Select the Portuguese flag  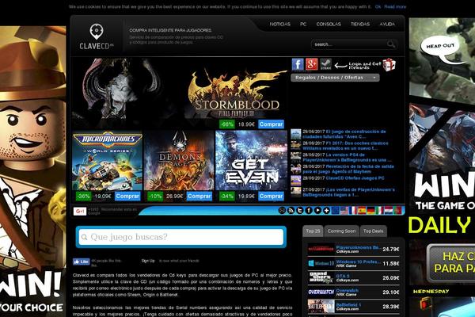coord(397,210)
